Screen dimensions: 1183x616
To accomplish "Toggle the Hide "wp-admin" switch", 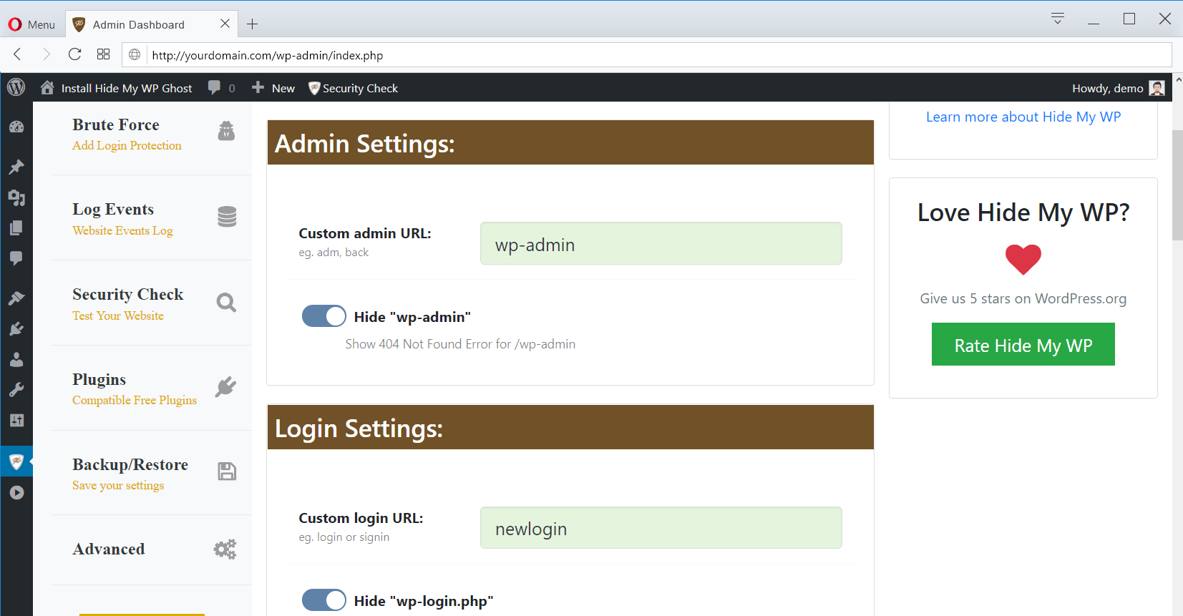I will (323, 316).
